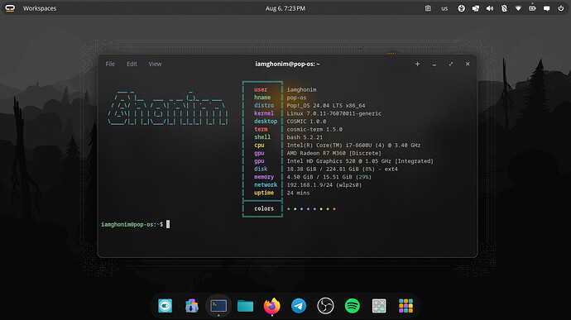
Task: Maximize the terminal window
Action: [451, 64]
